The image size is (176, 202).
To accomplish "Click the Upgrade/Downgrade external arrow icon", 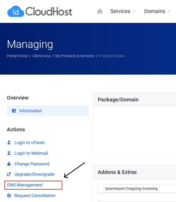I will point(9,174).
